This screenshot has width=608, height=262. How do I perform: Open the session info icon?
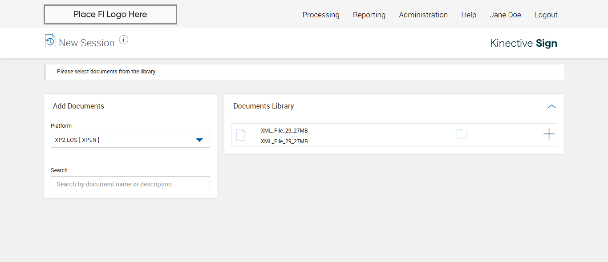pos(124,40)
